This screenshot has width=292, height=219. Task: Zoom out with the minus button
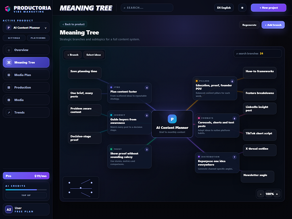[x=261, y=194]
